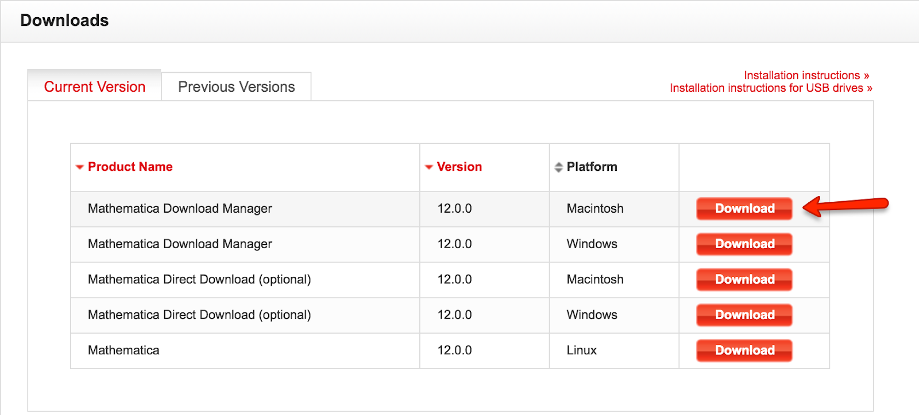Screen dimensions: 919x415
Task: Download Mathematica Download Manager for Windows
Action: (744, 244)
